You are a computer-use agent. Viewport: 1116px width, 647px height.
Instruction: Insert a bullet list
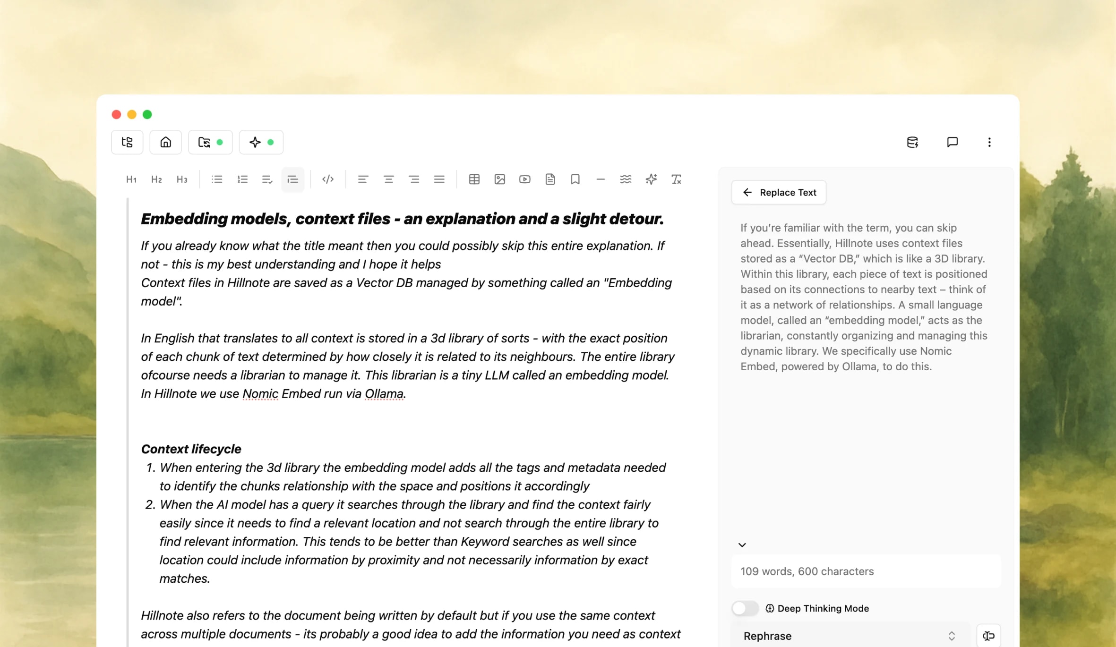point(217,179)
